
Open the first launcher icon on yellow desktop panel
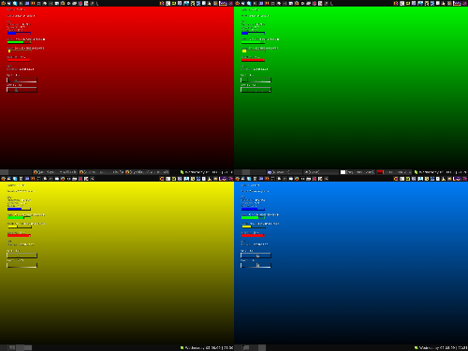click(3, 179)
